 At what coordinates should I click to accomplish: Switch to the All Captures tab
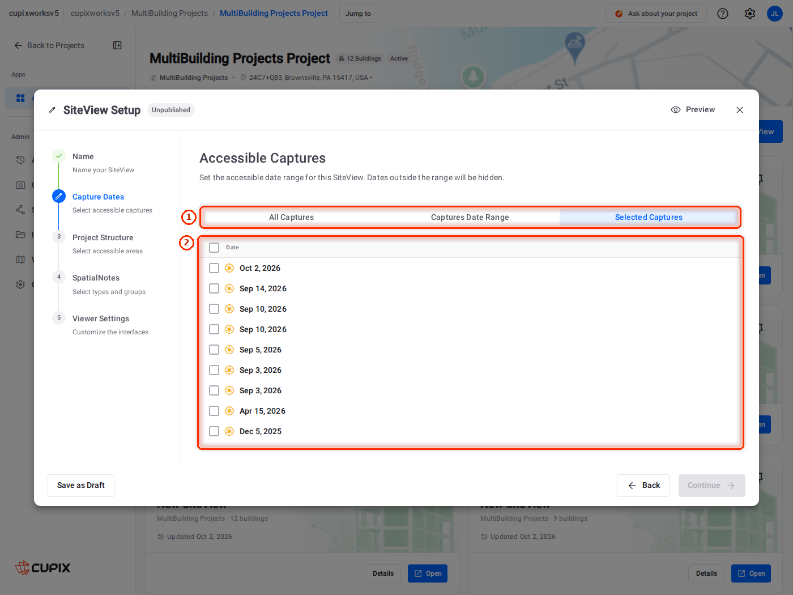(x=291, y=217)
